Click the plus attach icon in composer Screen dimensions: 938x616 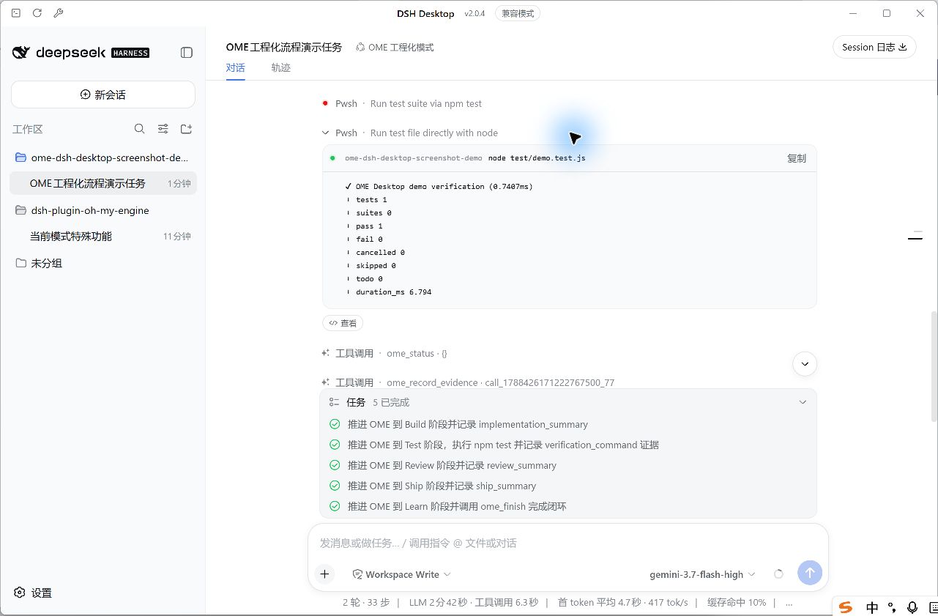(324, 574)
